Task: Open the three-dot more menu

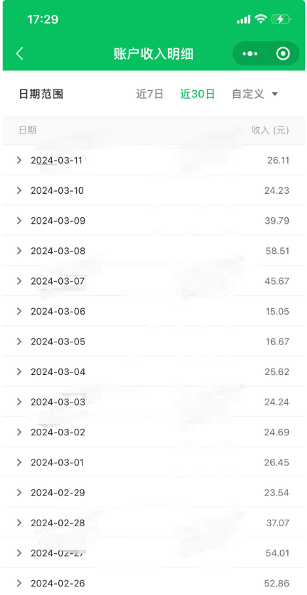Action: 249,54
